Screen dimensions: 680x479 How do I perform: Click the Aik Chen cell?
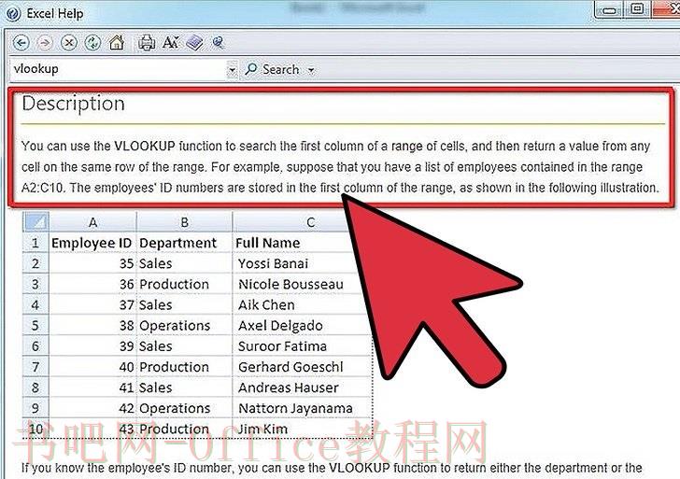[297, 304]
